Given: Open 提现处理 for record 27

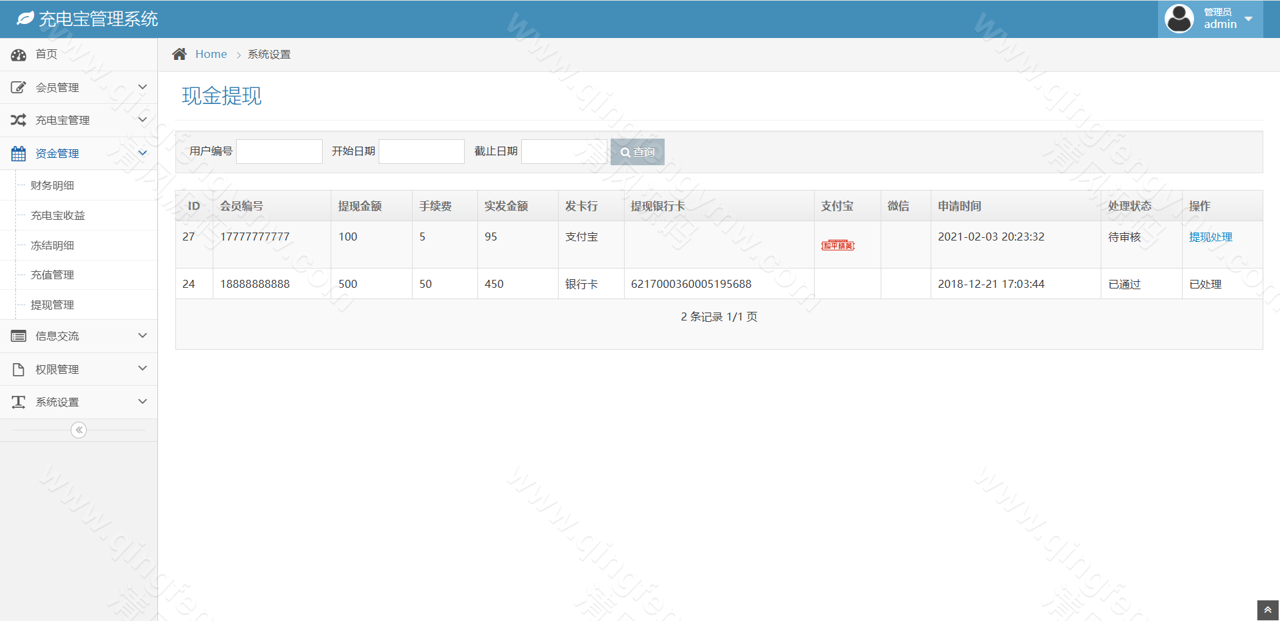Looking at the screenshot, I should pyautogui.click(x=1210, y=237).
